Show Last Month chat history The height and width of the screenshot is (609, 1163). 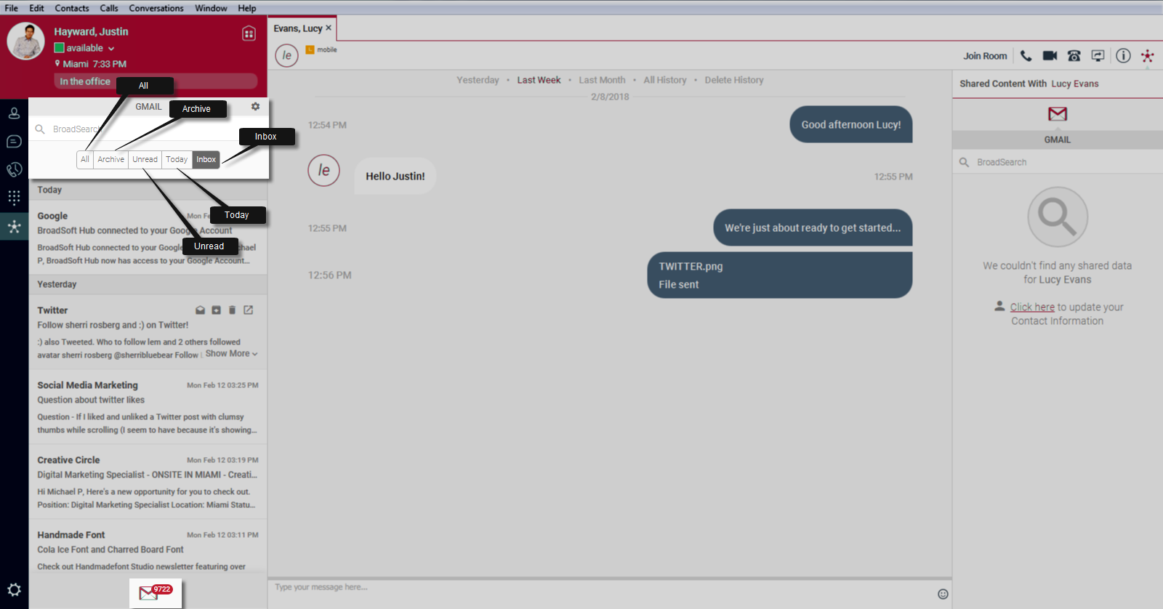602,80
